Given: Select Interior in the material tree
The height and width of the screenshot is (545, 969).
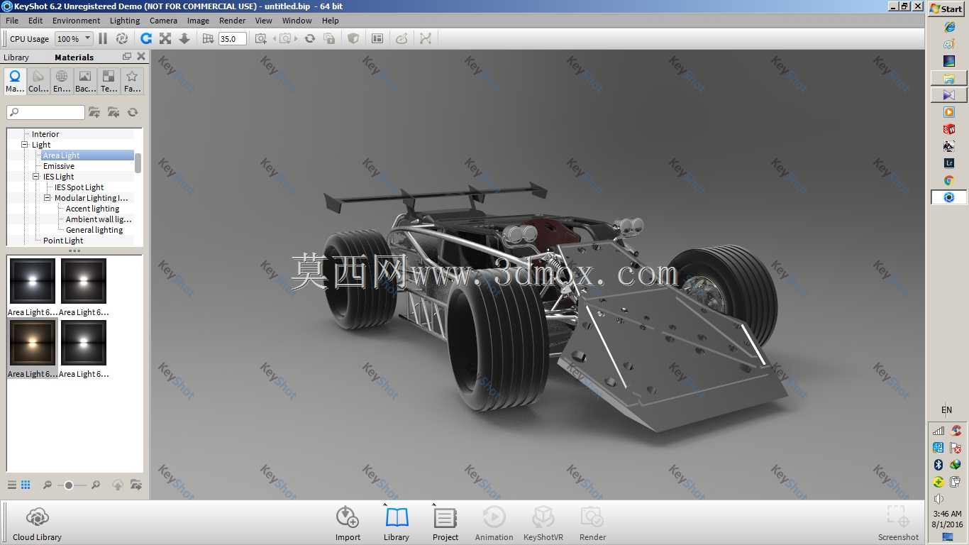Looking at the screenshot, I should [45, 134].
